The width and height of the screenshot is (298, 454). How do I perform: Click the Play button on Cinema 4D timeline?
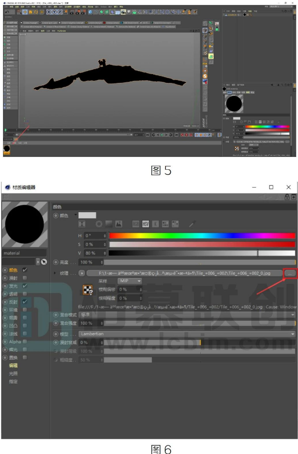(x=162, y=135)
